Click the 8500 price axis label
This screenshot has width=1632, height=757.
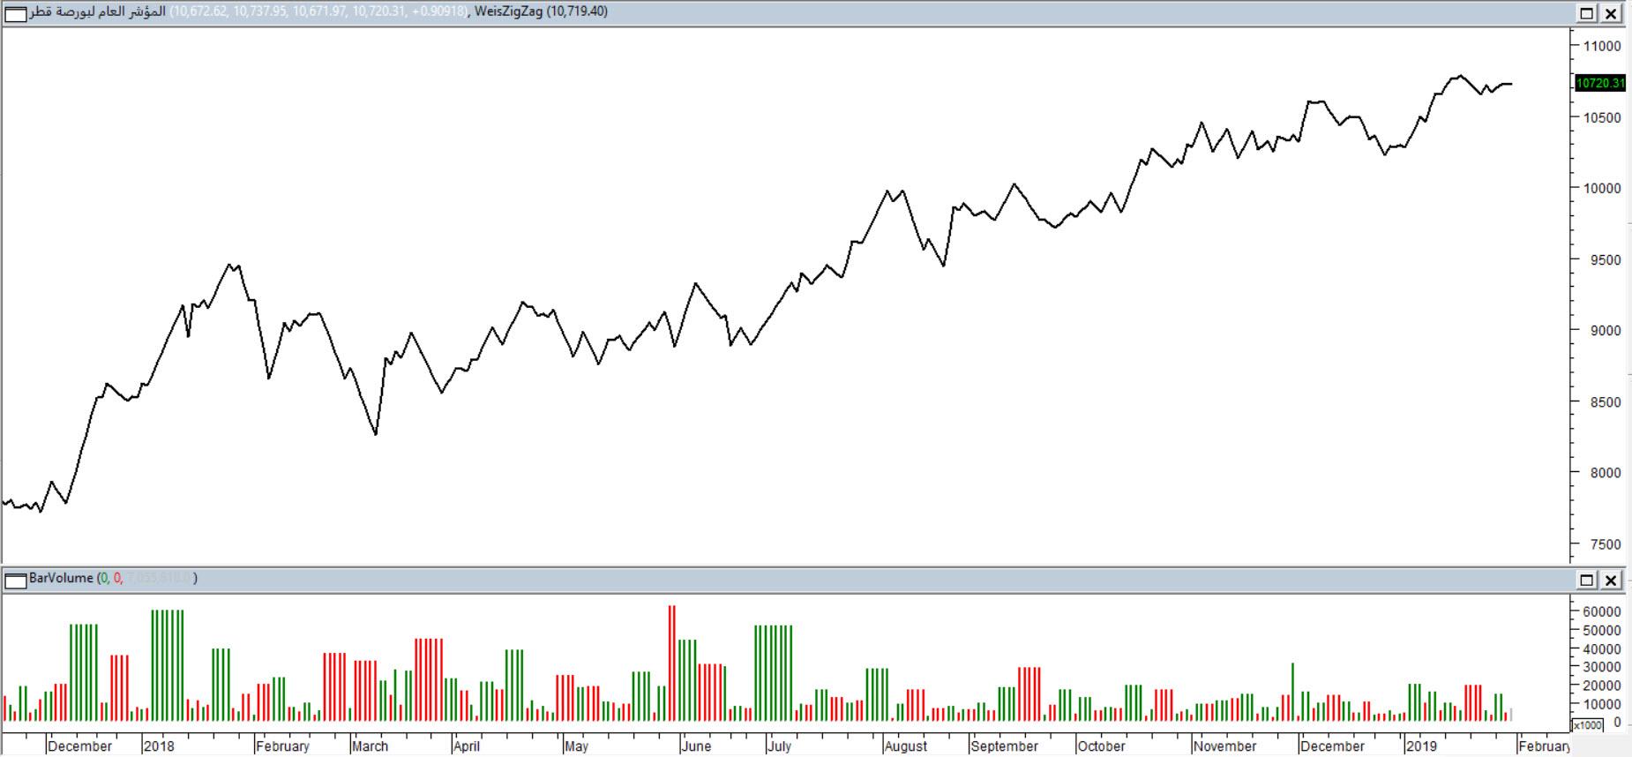point(1606,401)
